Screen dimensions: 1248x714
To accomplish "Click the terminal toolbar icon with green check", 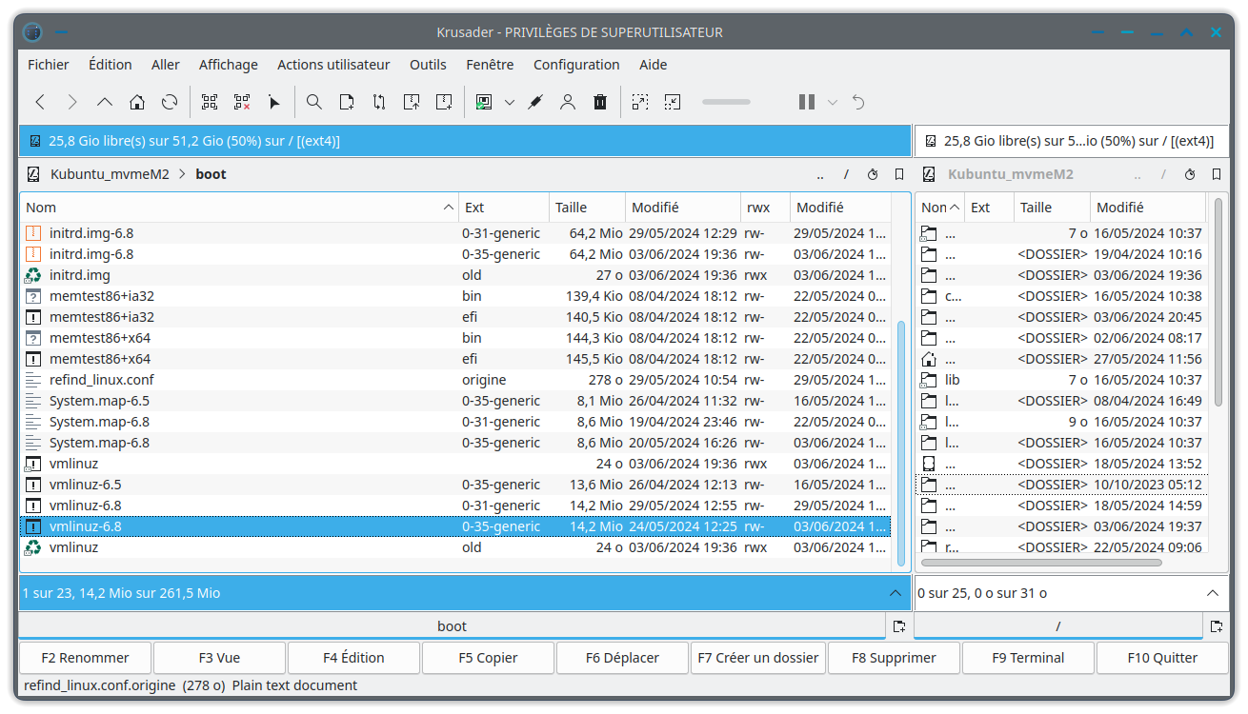I will (x=484, y=102).
